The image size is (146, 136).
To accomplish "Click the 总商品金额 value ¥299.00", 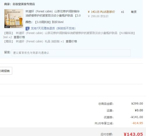I will click(137, 104).
